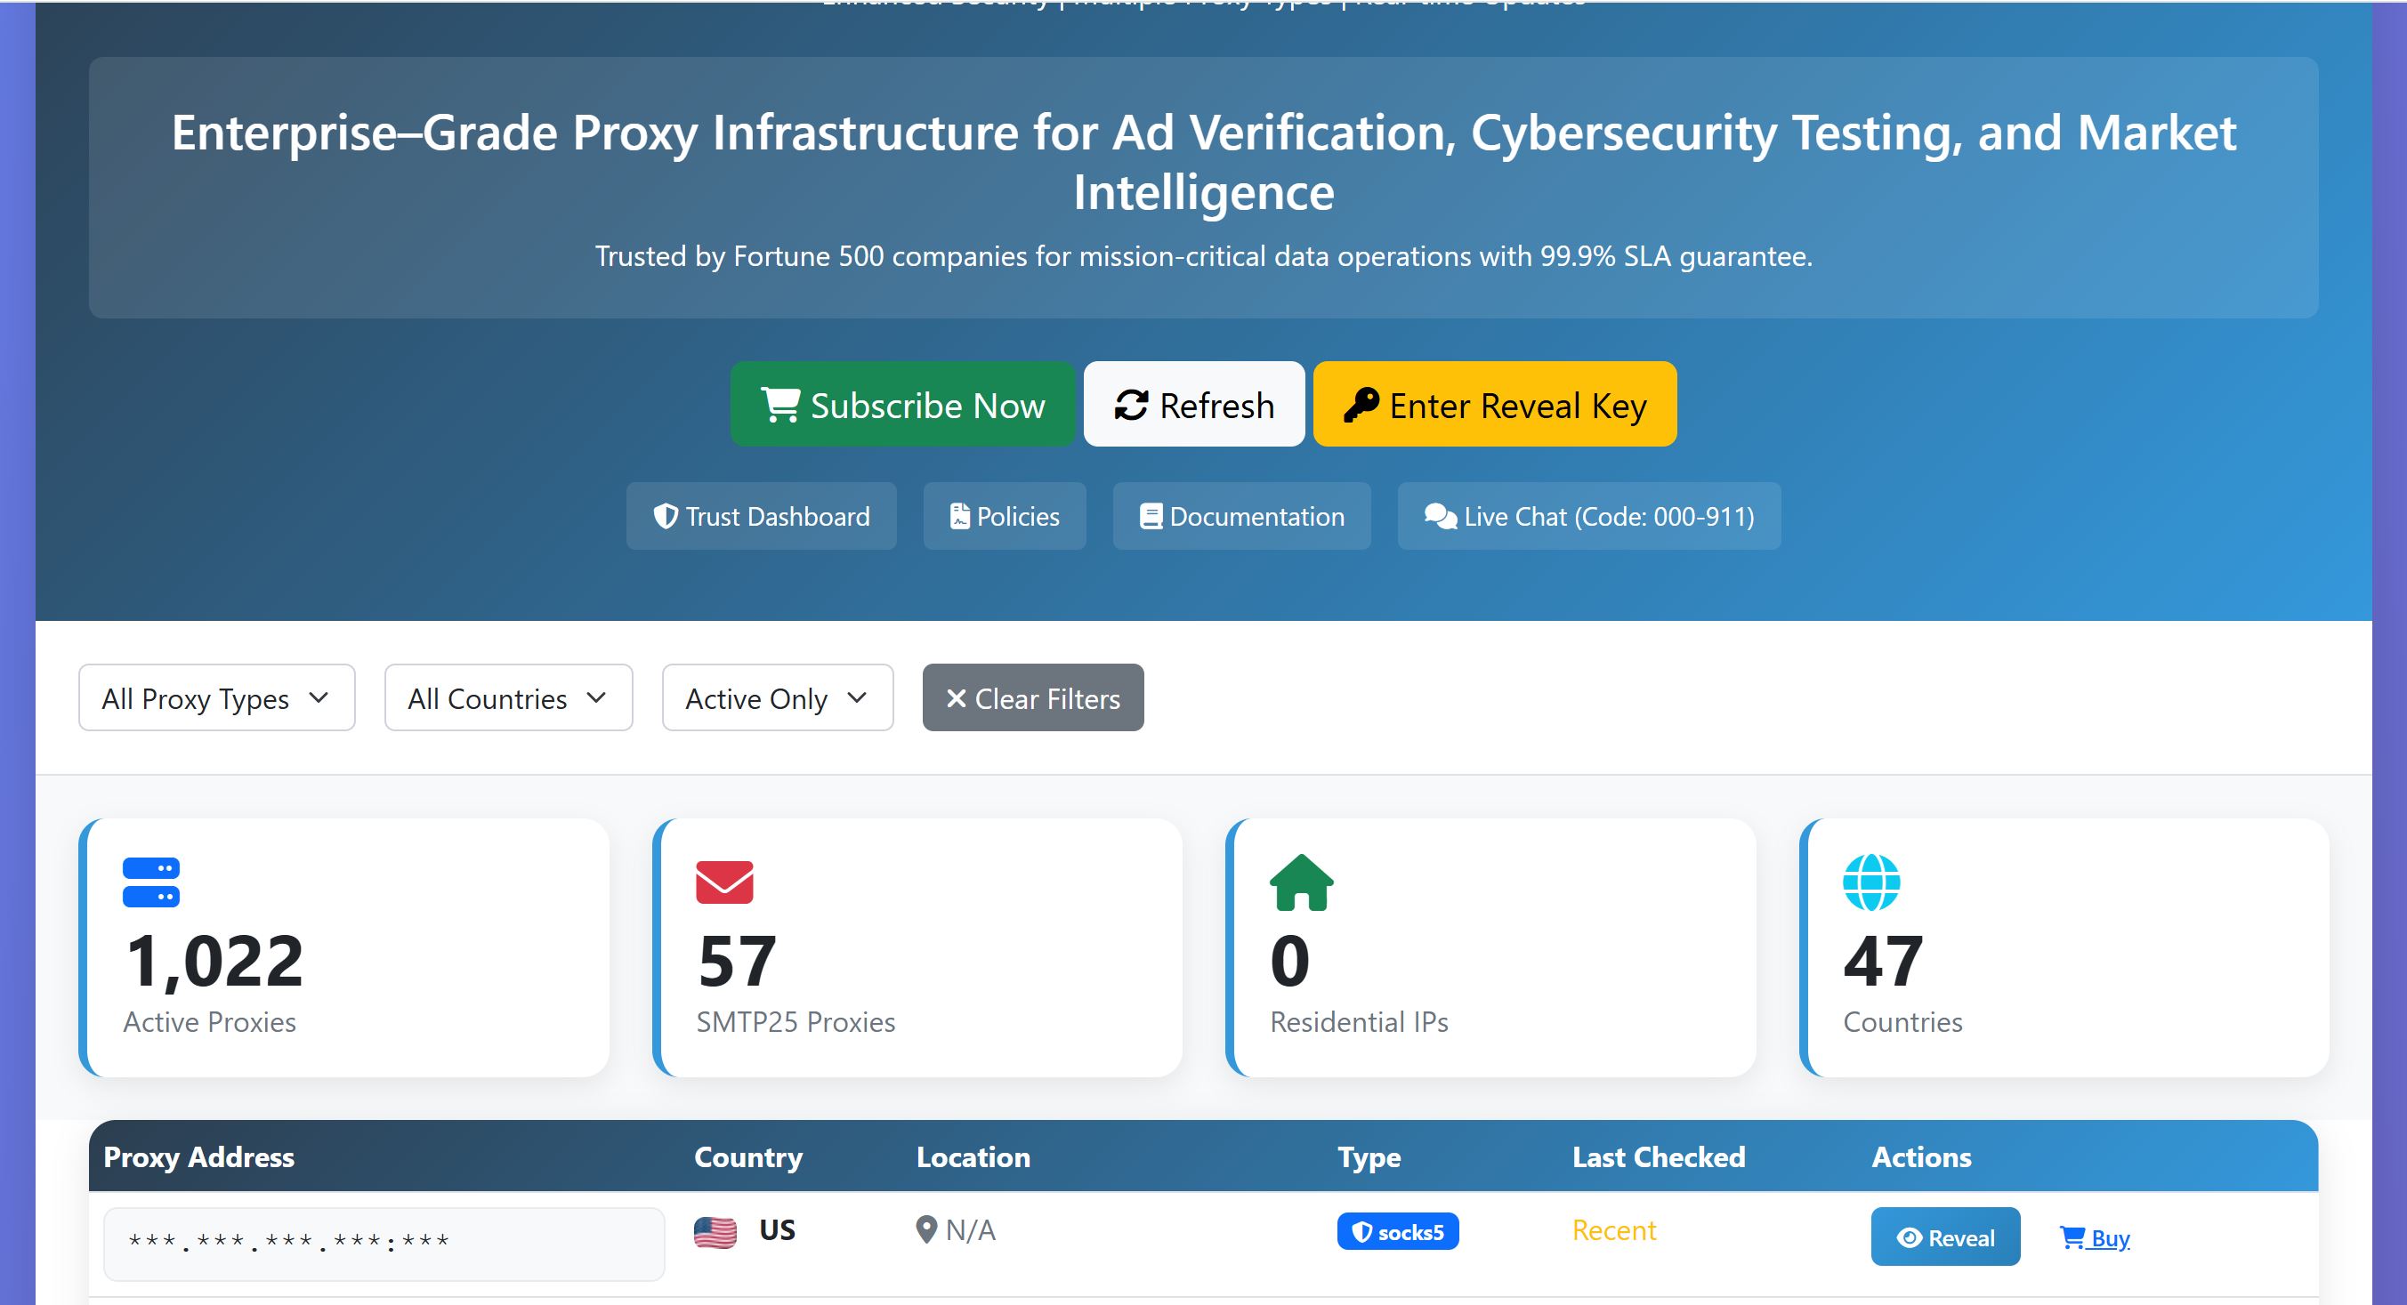Start Live Chat with code 000-911
Viewport: 2407px width, 1305px height.
click(x=1588, y=517)
